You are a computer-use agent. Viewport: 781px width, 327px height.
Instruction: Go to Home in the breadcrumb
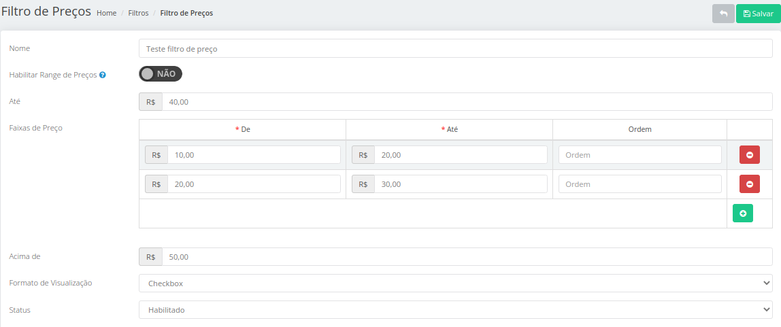point(107,14)
